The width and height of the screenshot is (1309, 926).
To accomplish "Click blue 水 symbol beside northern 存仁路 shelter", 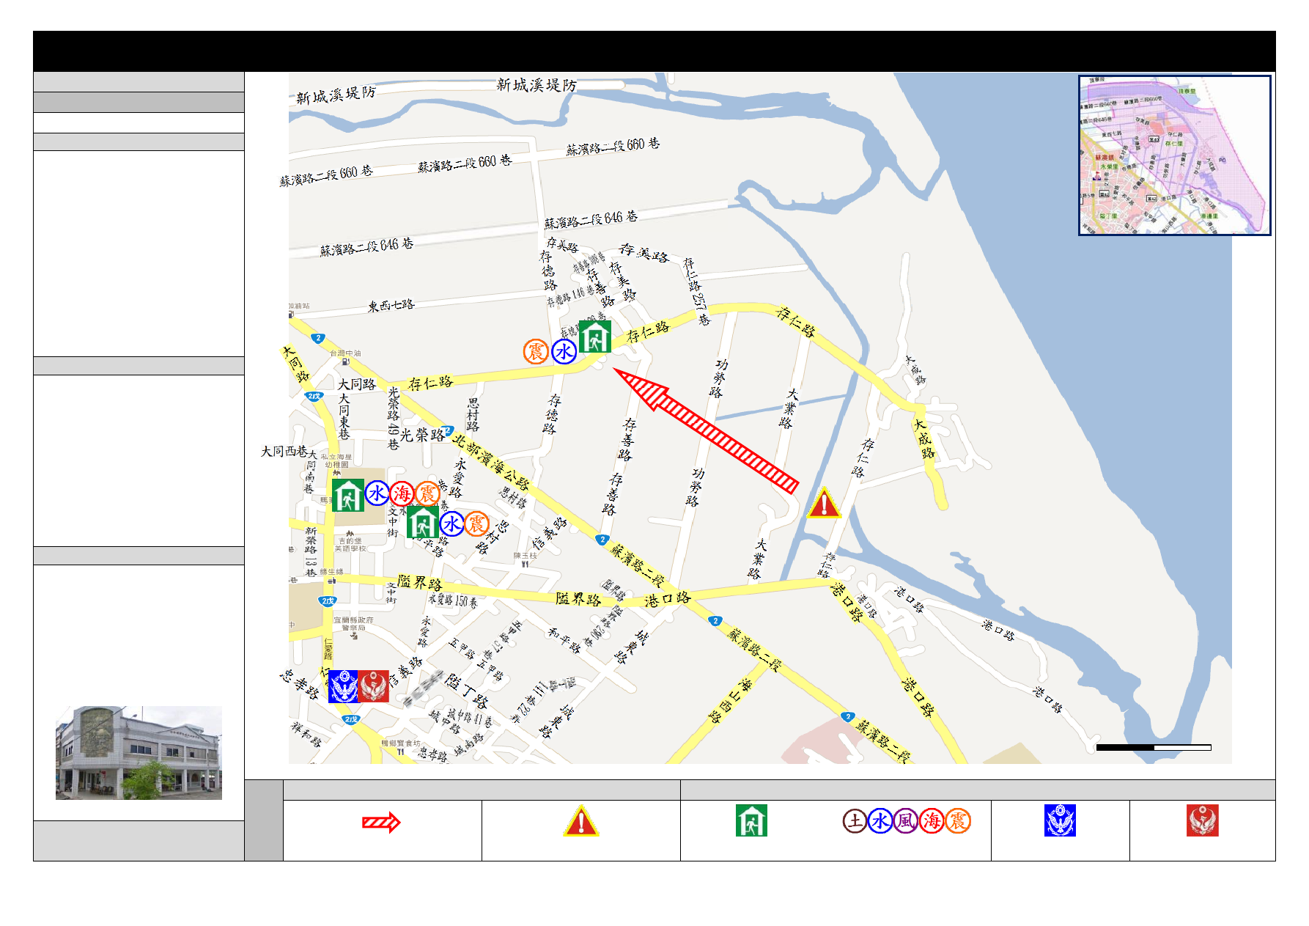I will click(564, 351).
